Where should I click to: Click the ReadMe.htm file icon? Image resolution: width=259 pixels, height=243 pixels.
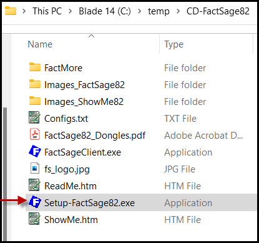34,185
